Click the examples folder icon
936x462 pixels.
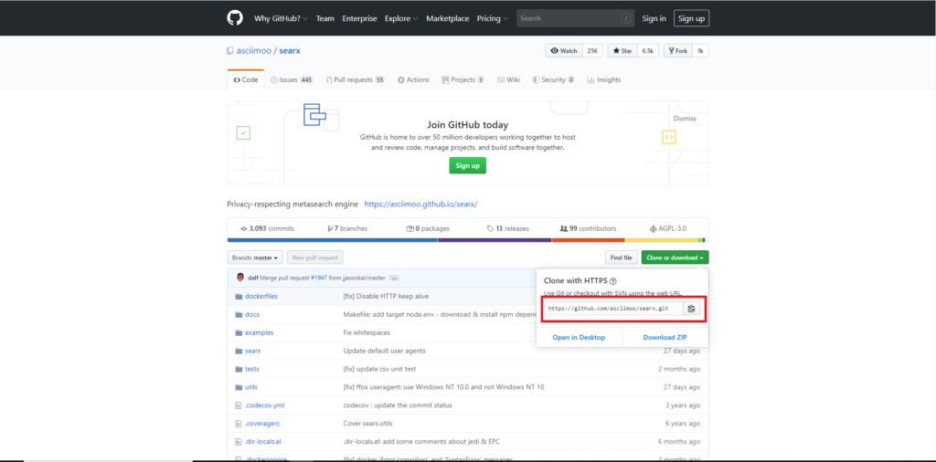click(x=239, y=332)
